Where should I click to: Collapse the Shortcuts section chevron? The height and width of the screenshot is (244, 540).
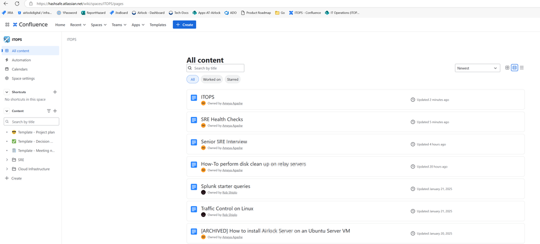pos(7,92)
